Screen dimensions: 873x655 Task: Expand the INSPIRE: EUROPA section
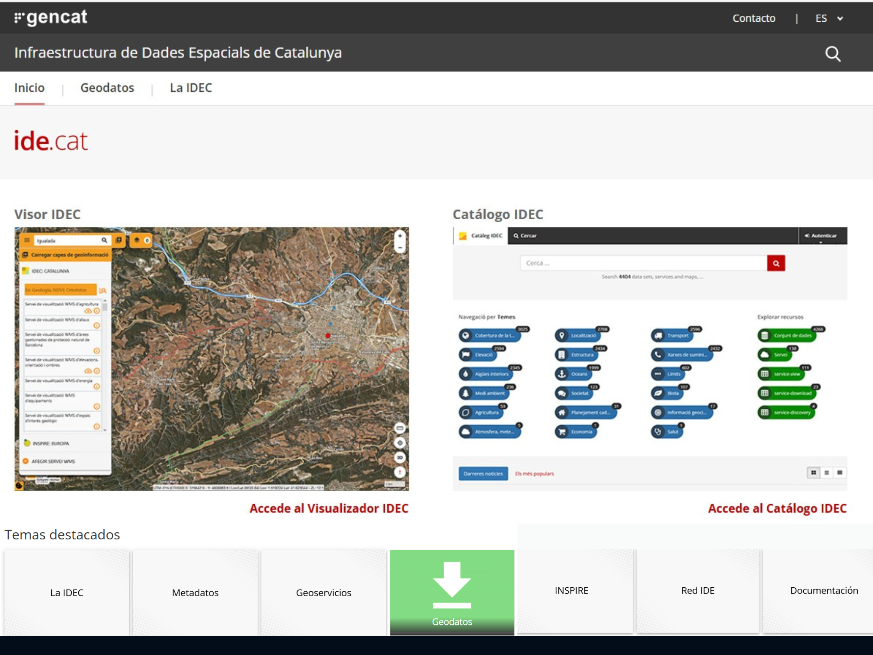(x=51, y=443)
